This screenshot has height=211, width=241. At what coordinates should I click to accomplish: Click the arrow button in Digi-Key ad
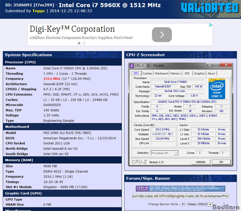162,34
